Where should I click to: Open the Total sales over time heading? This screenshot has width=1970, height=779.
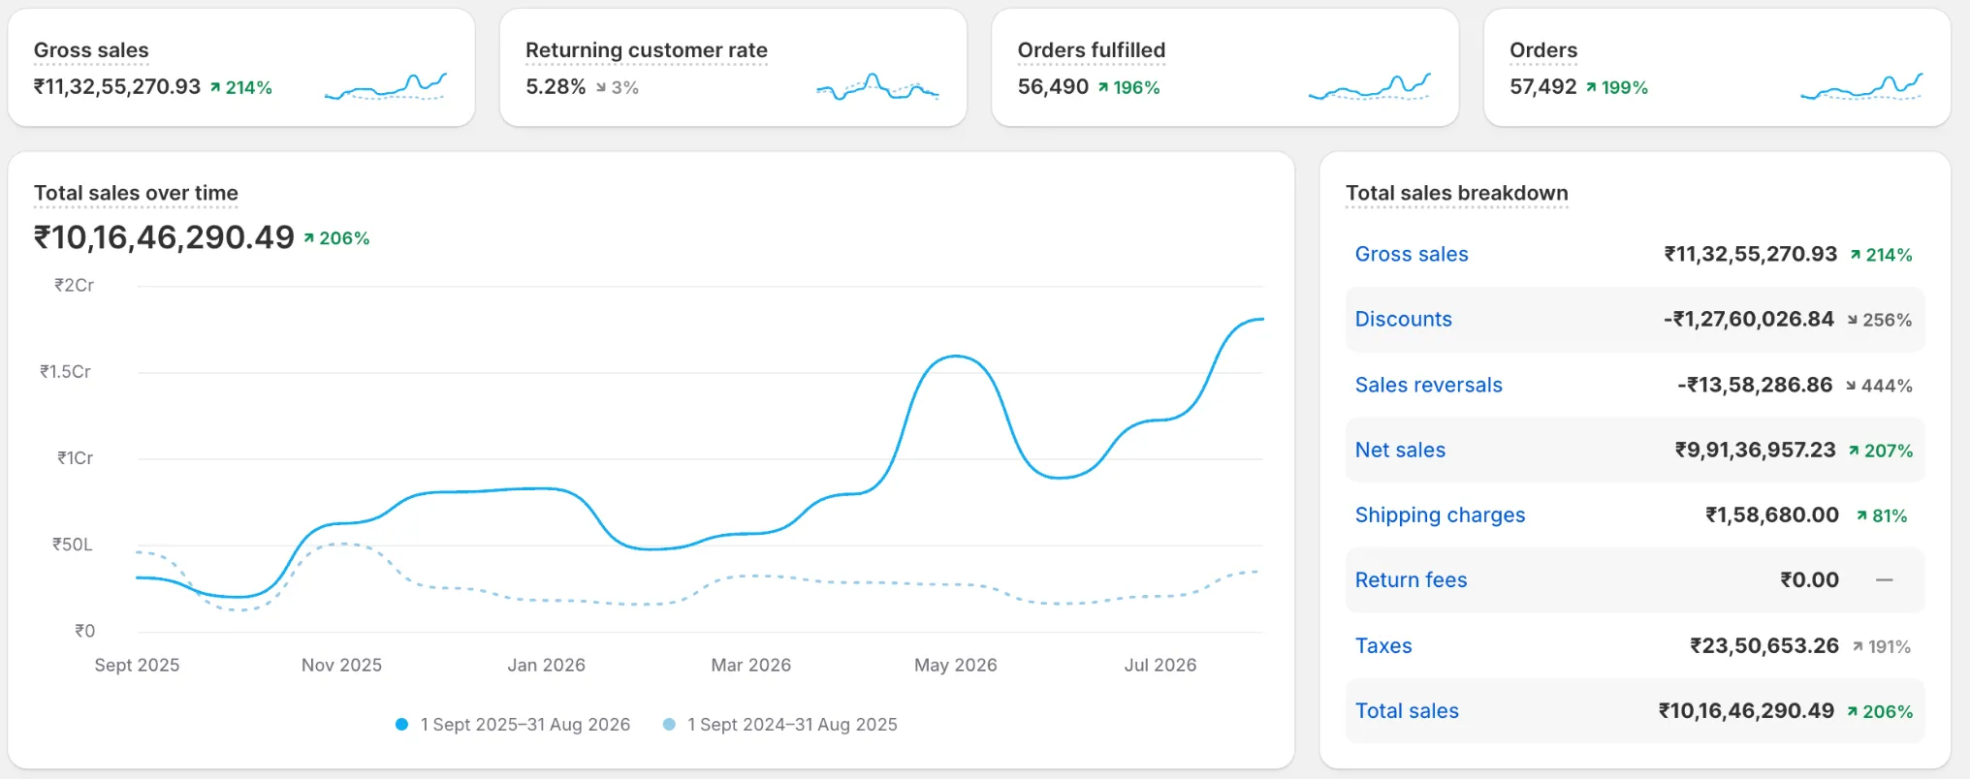[x=136, y=193]
